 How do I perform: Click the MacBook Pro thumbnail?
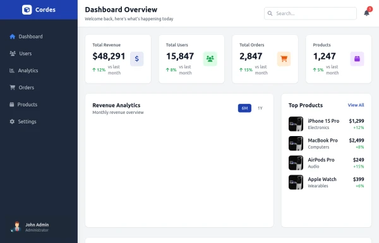point(296,143)
